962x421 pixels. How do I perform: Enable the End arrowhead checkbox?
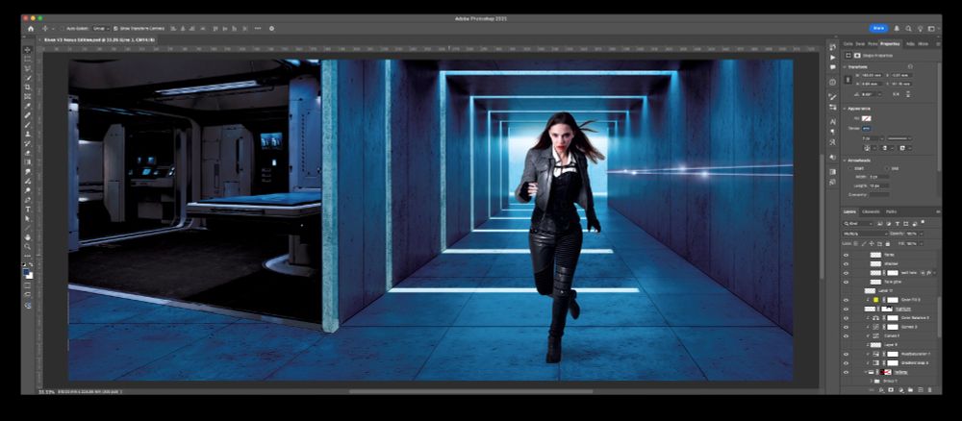887,168
